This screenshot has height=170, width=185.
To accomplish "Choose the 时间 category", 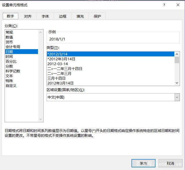I will 21,56.
